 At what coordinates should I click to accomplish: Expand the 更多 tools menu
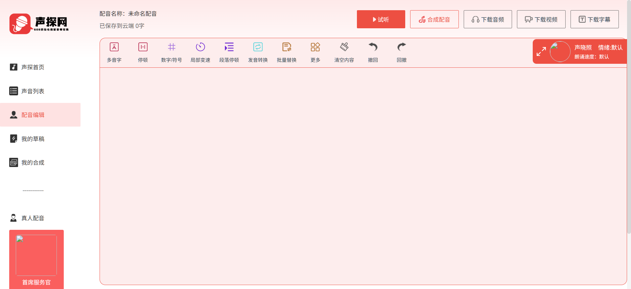[315, 47]
